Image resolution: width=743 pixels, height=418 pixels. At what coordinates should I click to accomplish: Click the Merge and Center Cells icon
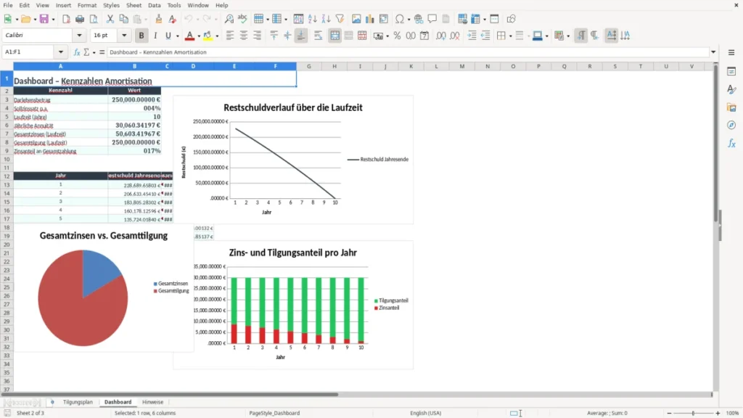[334, 36]
